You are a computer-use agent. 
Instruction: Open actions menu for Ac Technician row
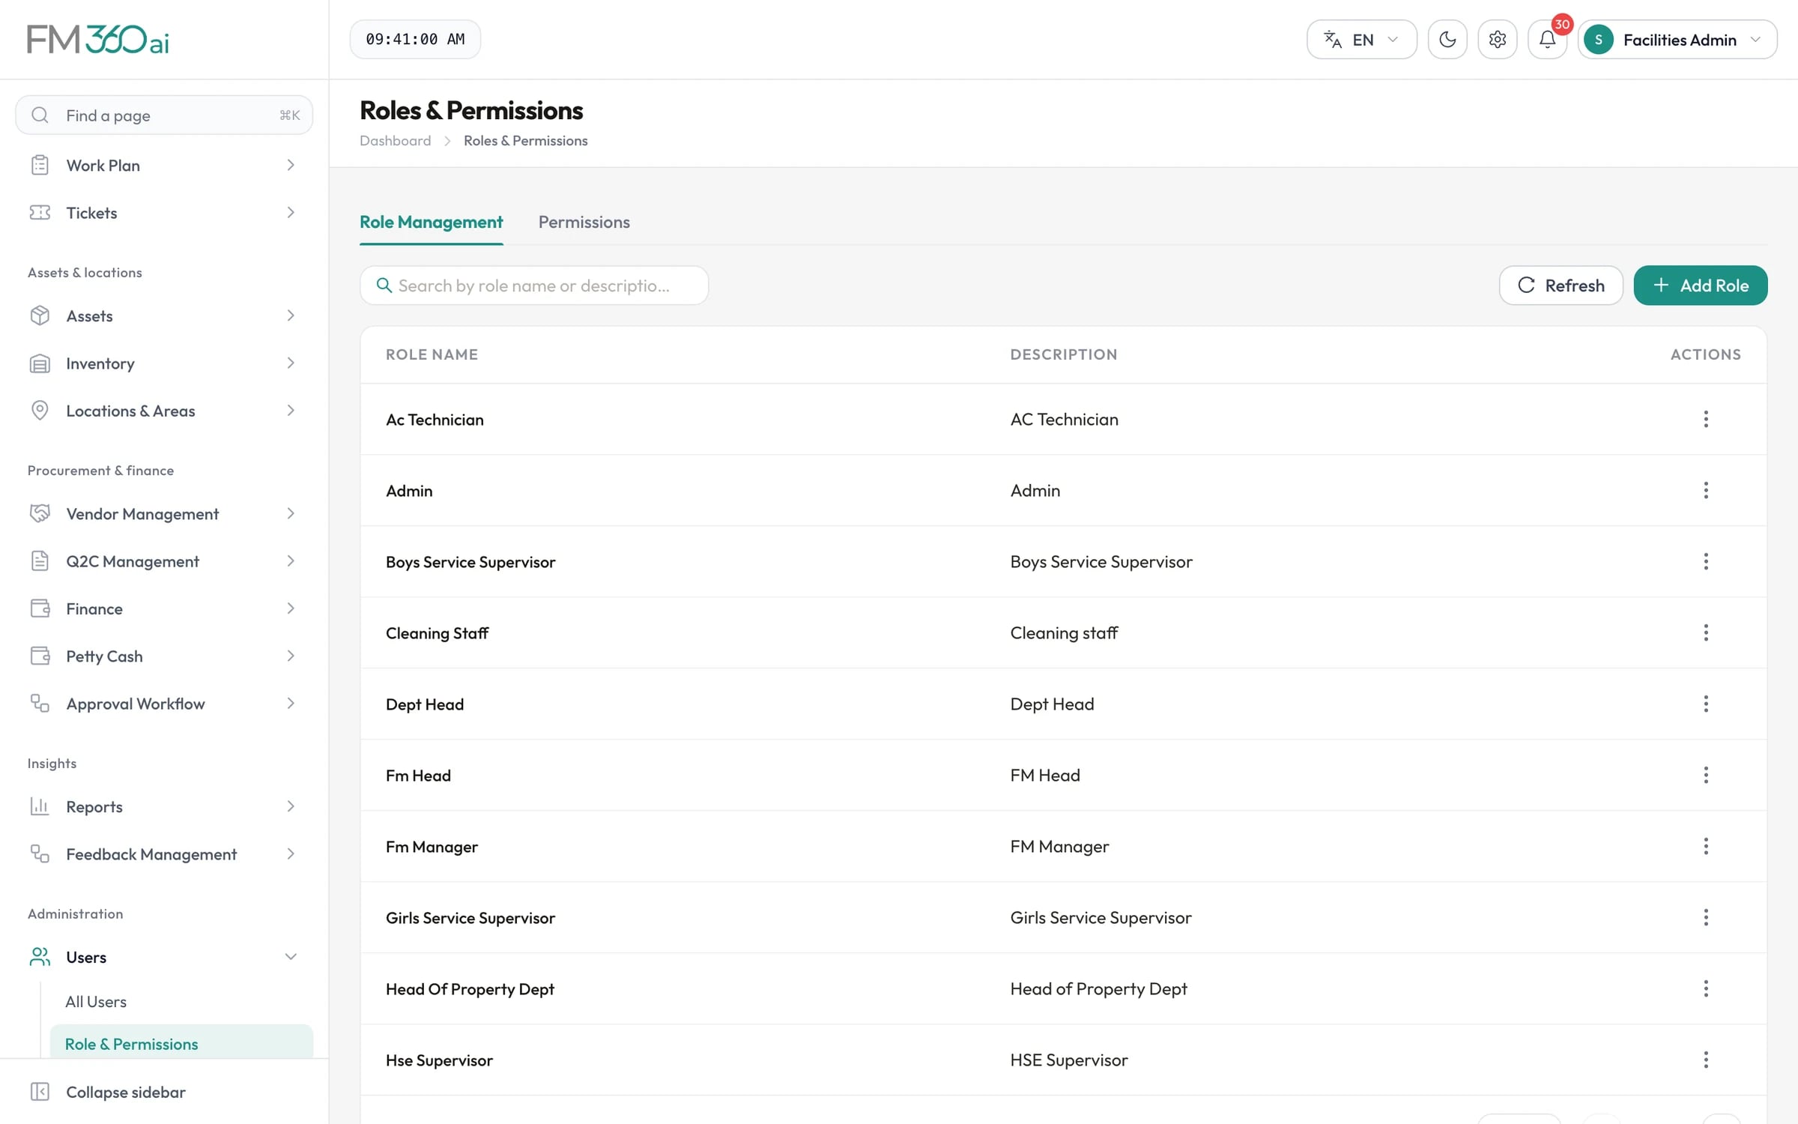coord(1706,419)
